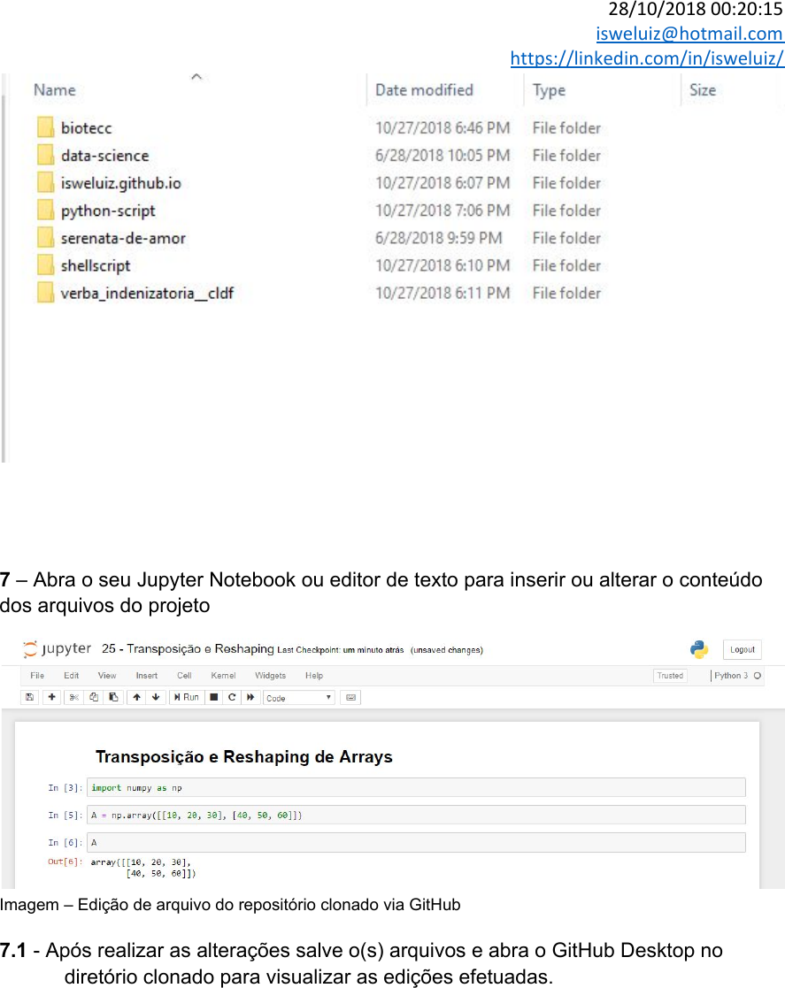The height and width of the screenshot is (988, 785).
Task: Open the Kernel menu in Jupyter
Action: pyautogui.click(x=223, y=676)
